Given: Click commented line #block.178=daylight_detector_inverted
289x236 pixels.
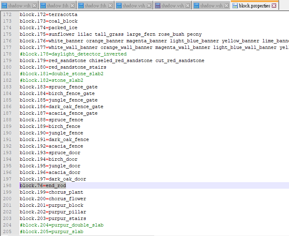Looking at the screenshot, I should [73, 54].
